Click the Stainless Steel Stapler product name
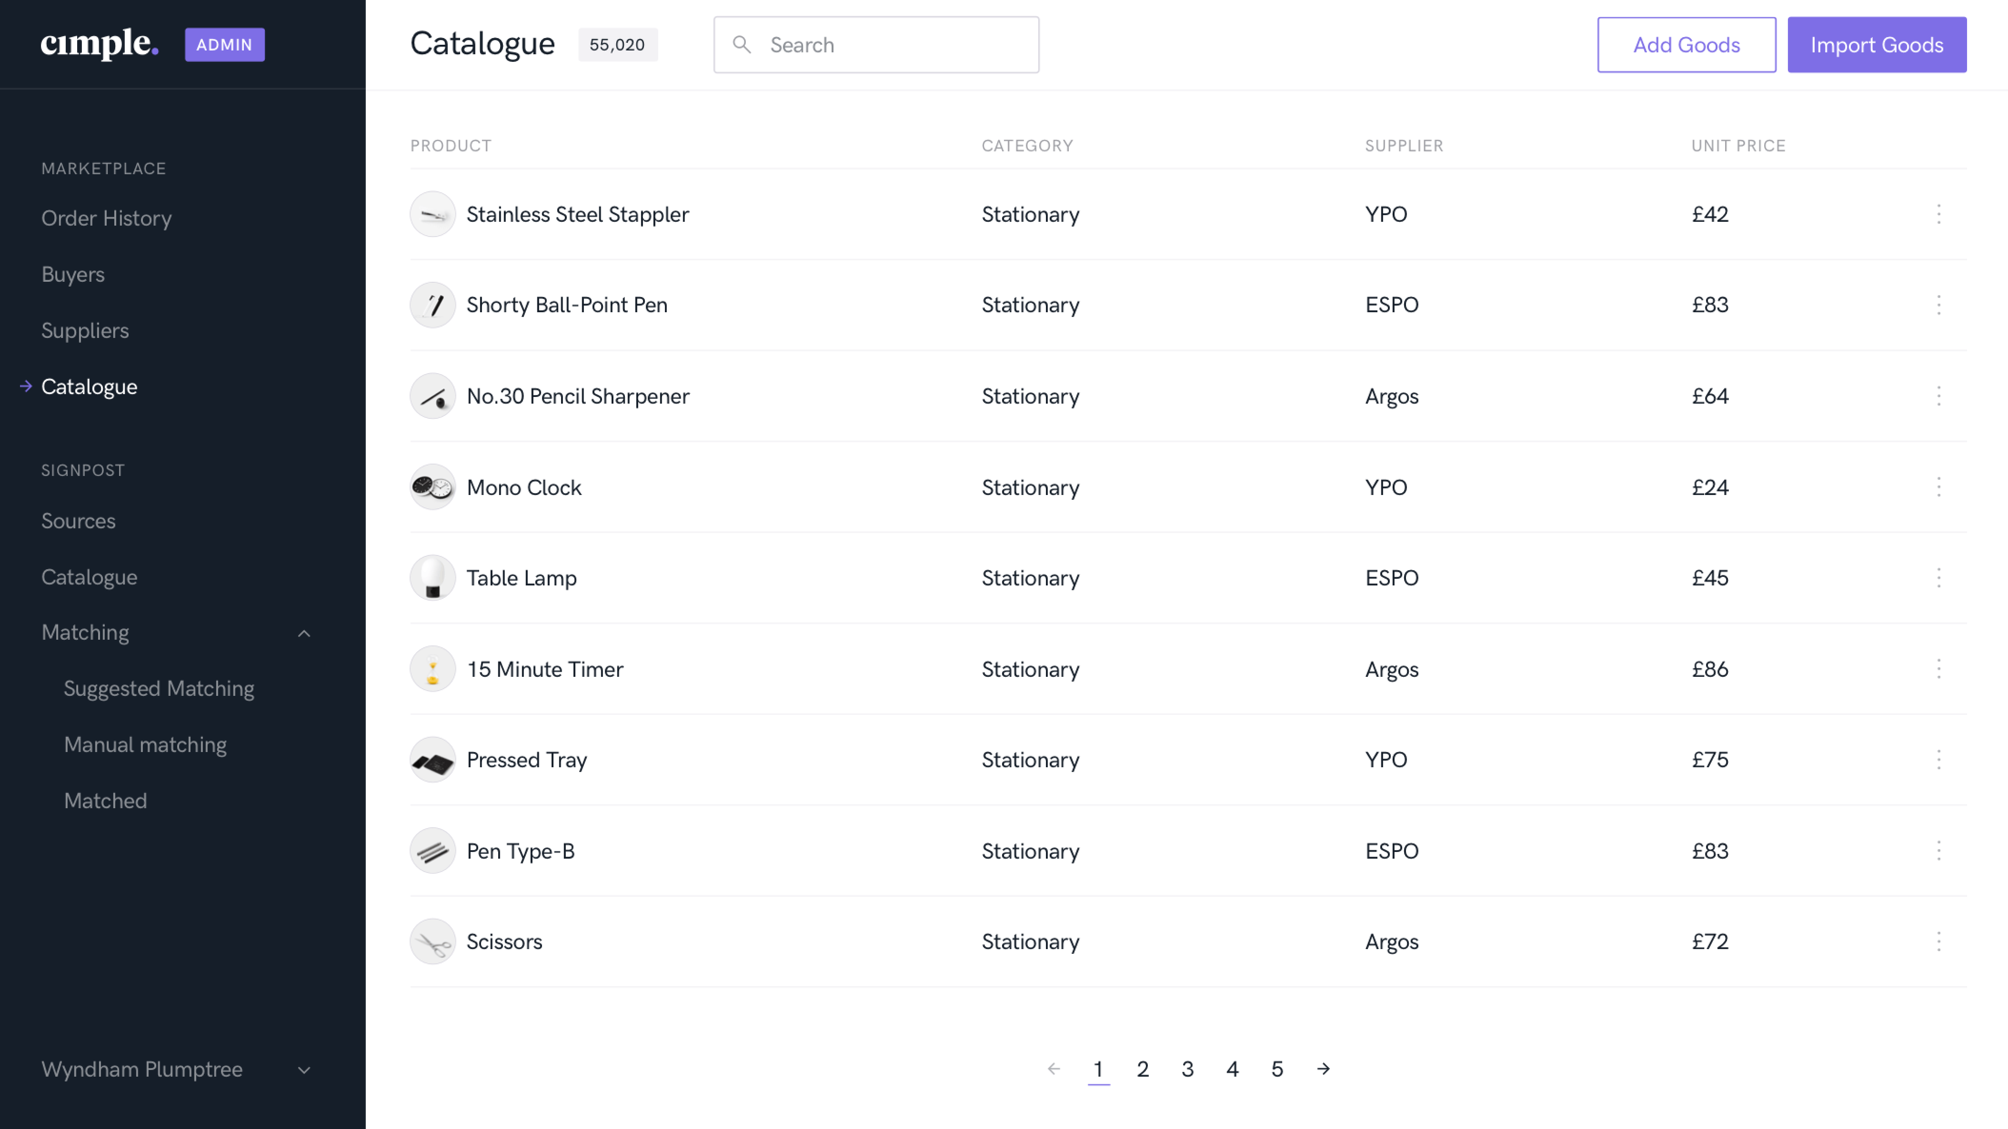Image resolution: width=2008 pixels, height=1129 pixels. point(578,214)
